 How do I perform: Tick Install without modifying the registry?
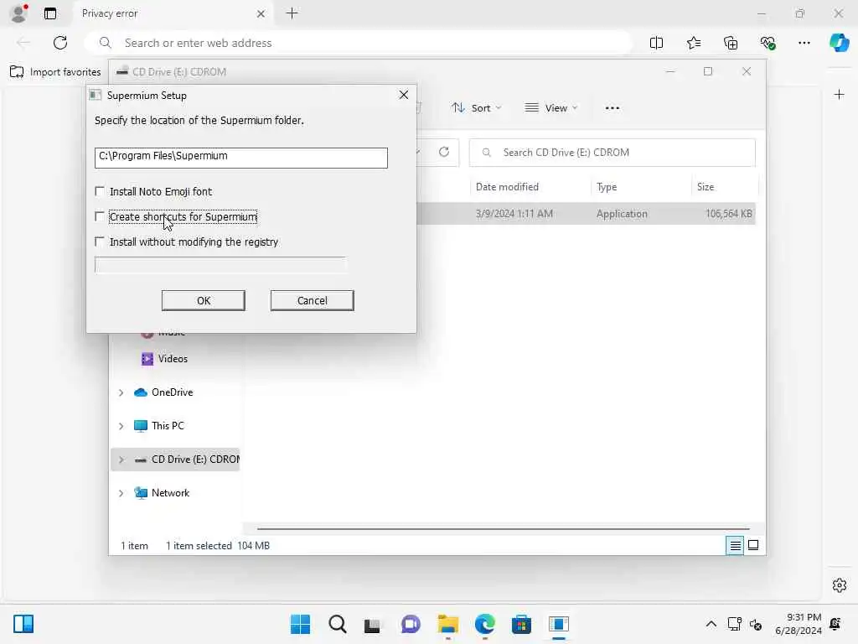pos(100,241)
